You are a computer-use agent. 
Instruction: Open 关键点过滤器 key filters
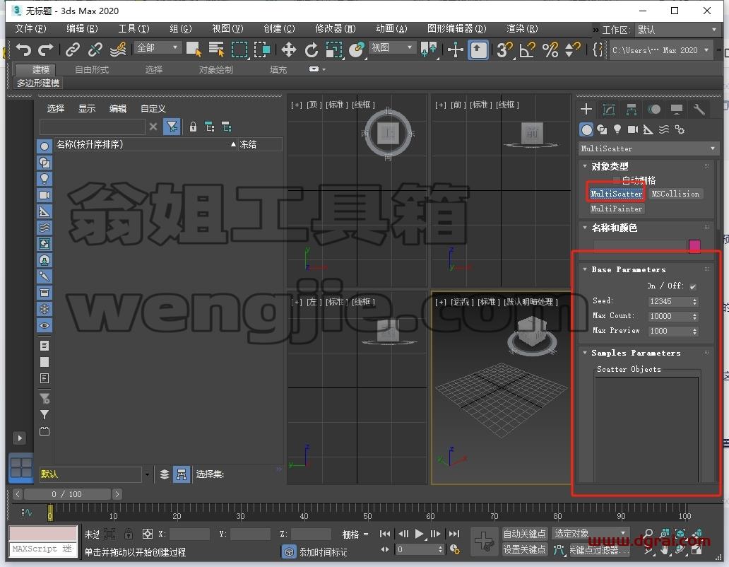coord(599,550)
